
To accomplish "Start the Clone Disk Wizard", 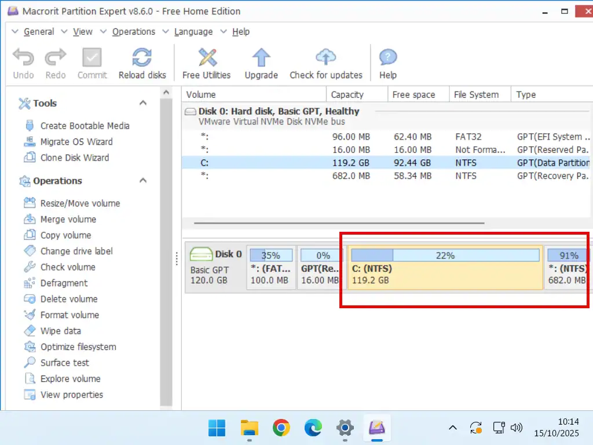I will [74, 158].
